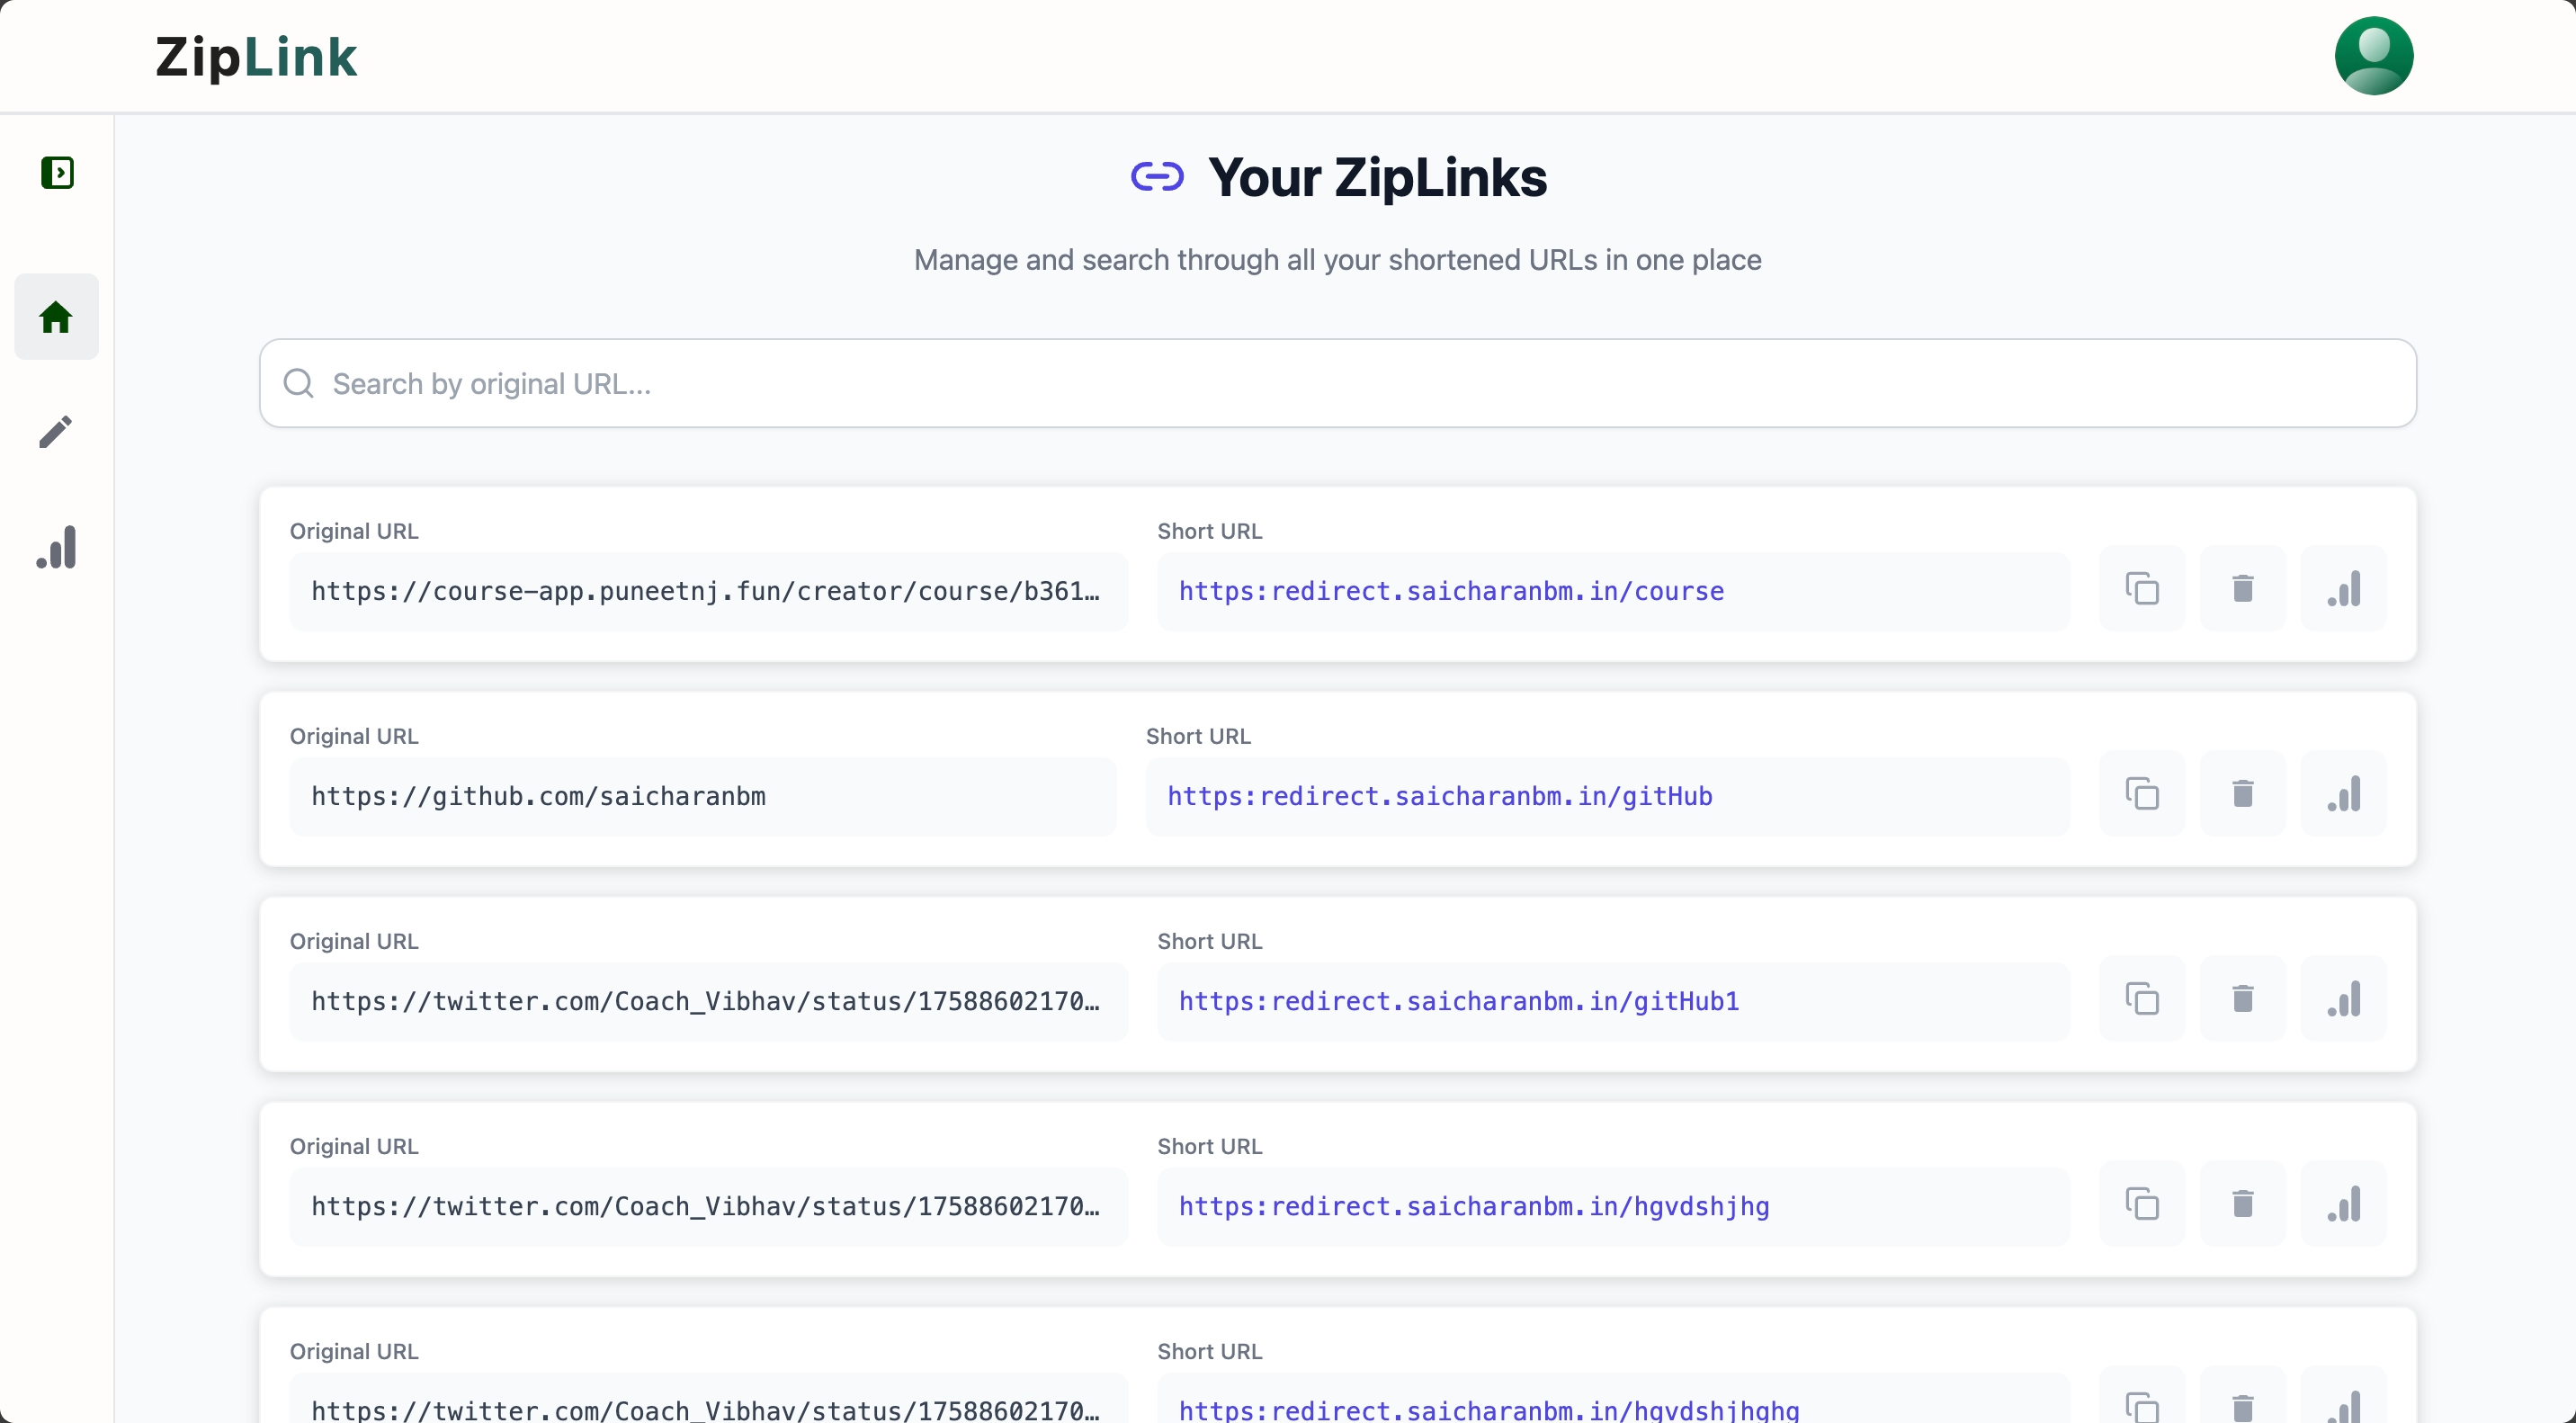Screen dimensions: 2576x1423
Task: Copy the gitHub short URL
Action: [x=2142, y=794]
